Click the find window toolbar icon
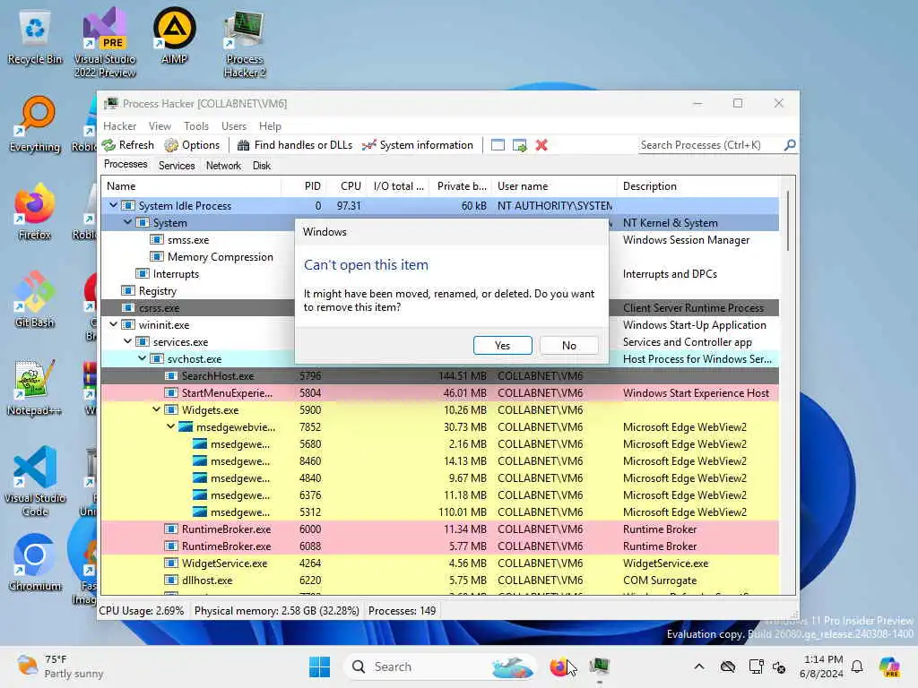The height and width of the screenshot is (688, 918). click(498, 145)
